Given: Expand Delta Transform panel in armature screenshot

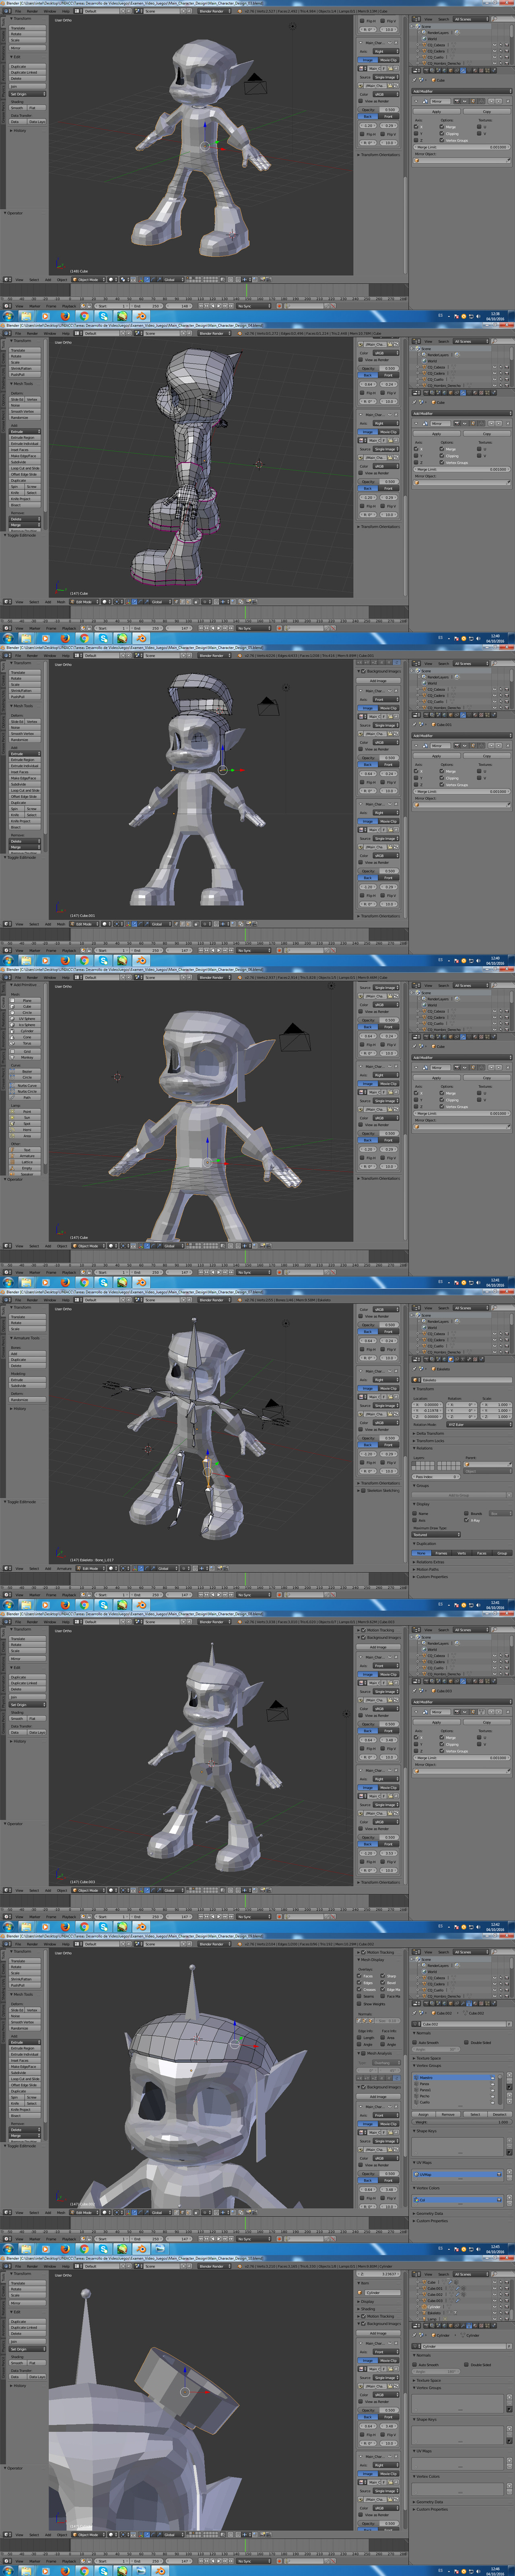Looking at the screenshot, I should (x=430, y=1434).
